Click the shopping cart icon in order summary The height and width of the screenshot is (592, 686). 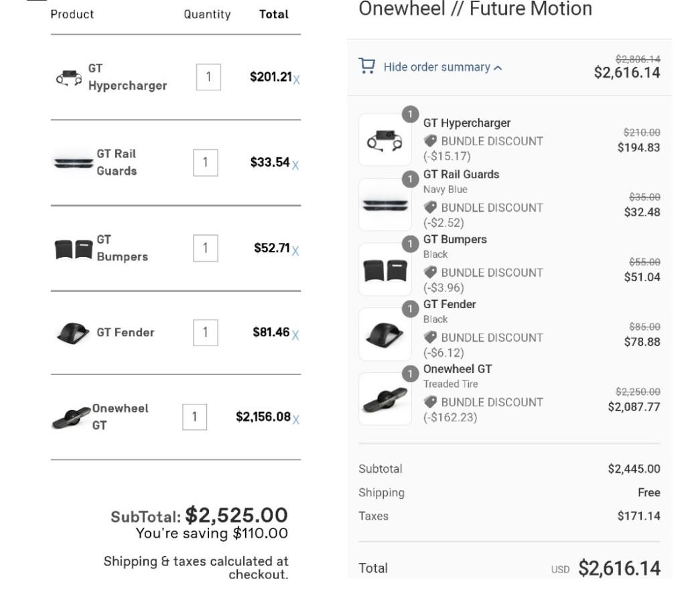366,66
